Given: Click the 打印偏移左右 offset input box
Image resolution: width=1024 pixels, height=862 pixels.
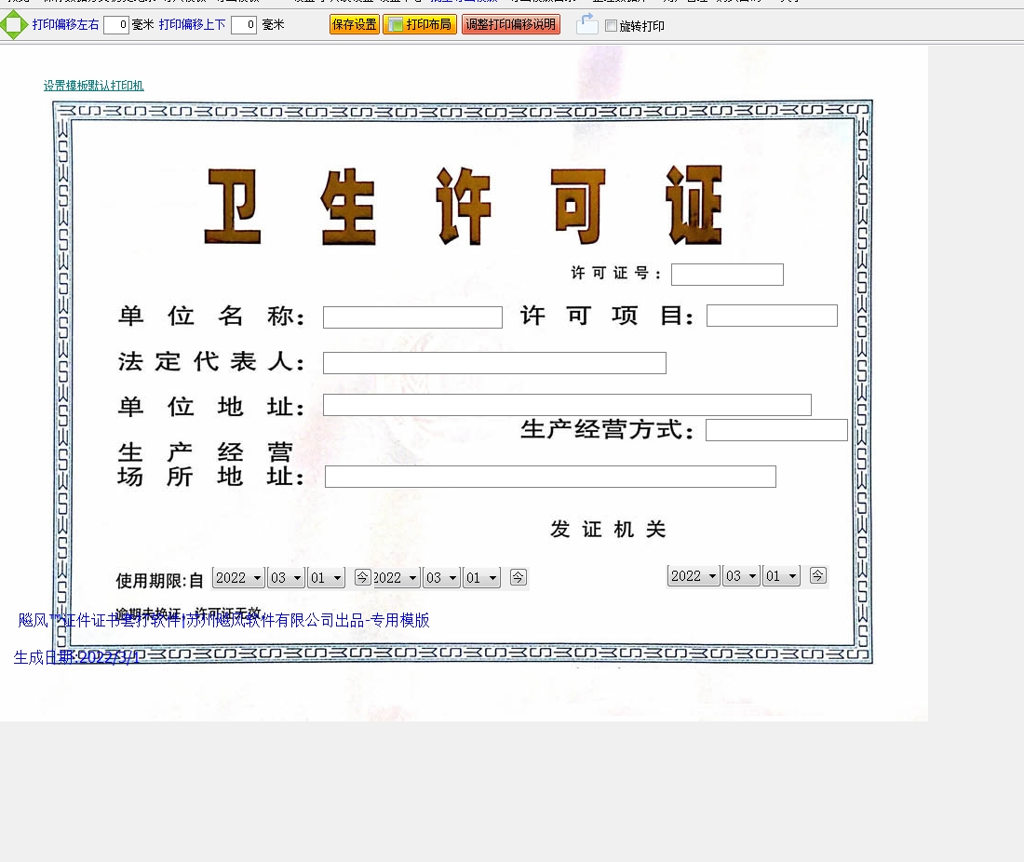Looking at the screenshot, I should pyautogui.click(x=116, y=25).
